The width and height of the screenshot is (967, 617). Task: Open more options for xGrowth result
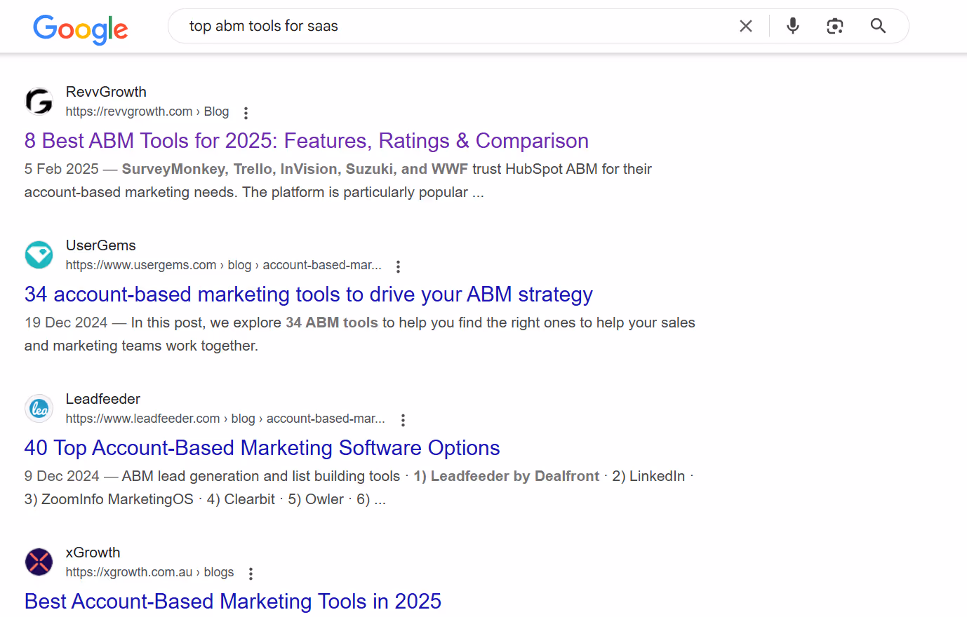(251, 574)
